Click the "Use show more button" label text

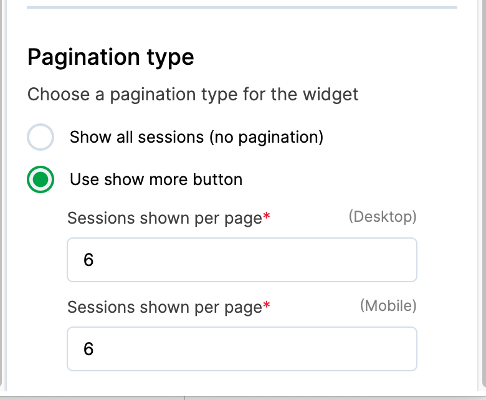tap(156, 180)
